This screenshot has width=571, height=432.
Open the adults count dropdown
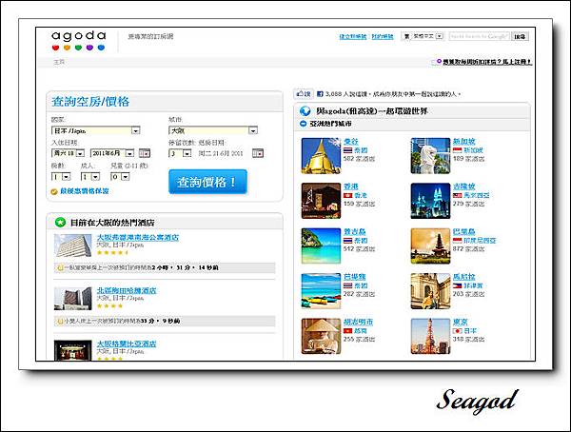[x=90, y=177]
